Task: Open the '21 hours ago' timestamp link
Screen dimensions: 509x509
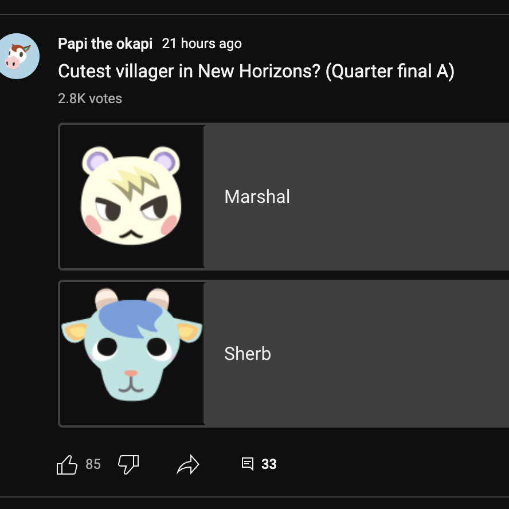Action: coord(202,44)
